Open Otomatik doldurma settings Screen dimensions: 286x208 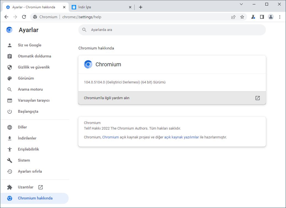pyautogui.click(x=34, y=56)
